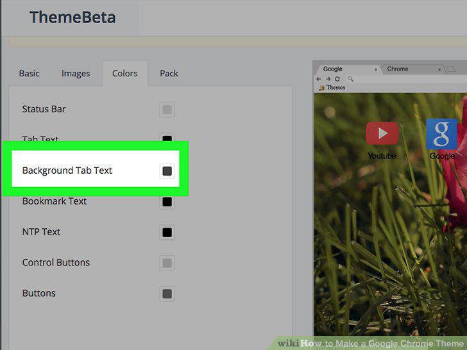Select the Google tab in preview

click(x=348, y=69)
